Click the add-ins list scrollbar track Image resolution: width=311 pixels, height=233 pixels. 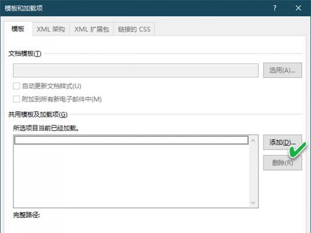tap(253, 171)
